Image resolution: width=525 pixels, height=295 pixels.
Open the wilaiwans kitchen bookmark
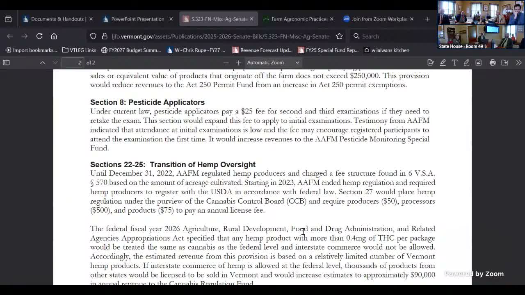coord(387,50)
